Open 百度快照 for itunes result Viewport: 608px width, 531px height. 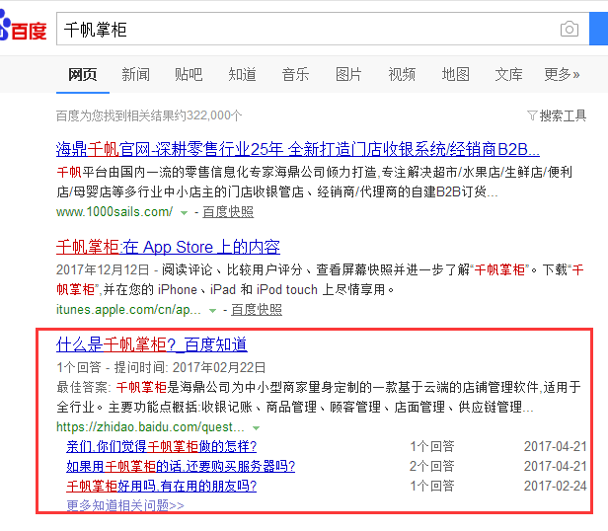point(257,310)
